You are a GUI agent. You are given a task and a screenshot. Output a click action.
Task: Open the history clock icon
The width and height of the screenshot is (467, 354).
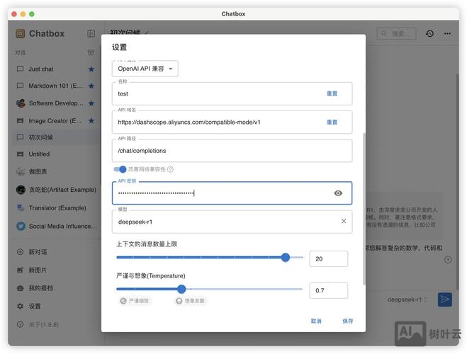point(429,33)
